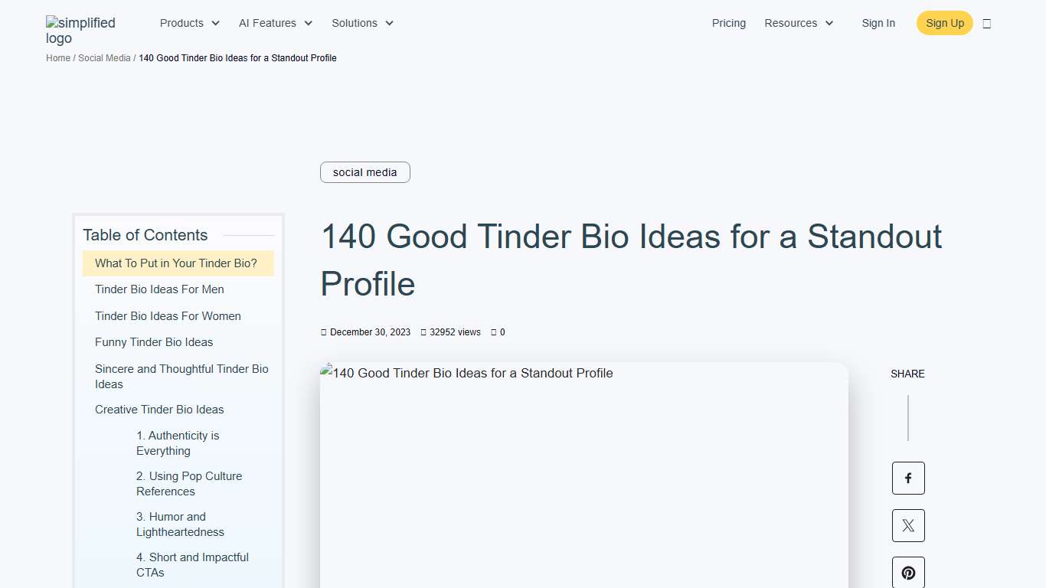Share the article on X
Viewport: 1046px width, 588px height.
coord(908,525)
